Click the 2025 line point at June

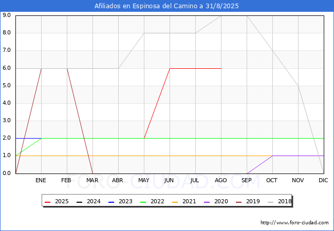coord(170,68)
